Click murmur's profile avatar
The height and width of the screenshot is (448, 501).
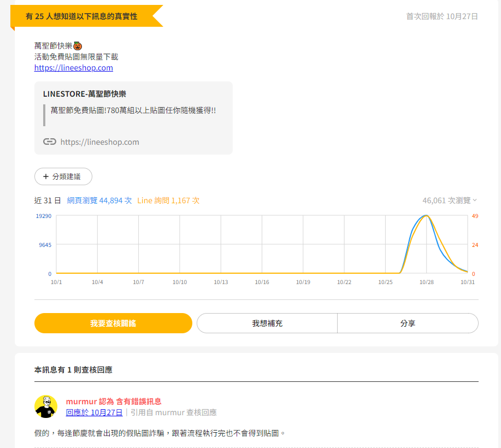coord(46,406)
